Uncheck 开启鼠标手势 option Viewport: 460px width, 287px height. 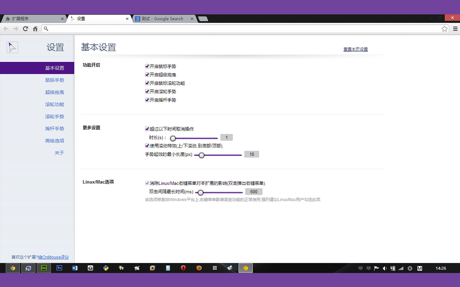click(147, 66)
